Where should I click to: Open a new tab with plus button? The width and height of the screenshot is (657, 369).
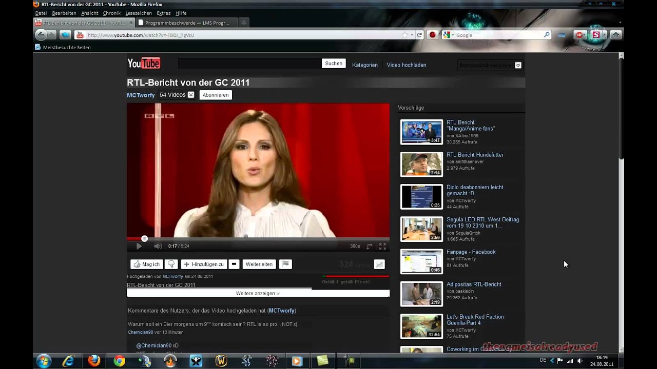(x=244, y=23)
